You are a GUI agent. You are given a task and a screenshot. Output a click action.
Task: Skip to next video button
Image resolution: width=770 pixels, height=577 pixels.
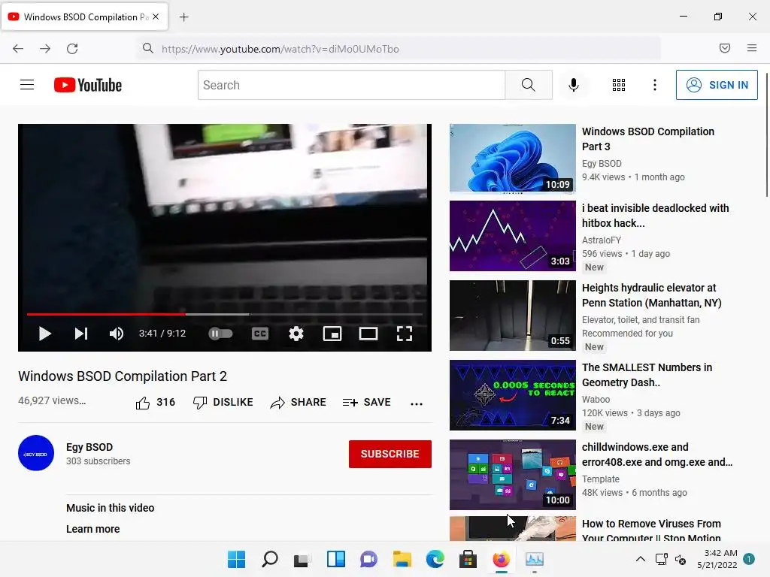(81, 334)
